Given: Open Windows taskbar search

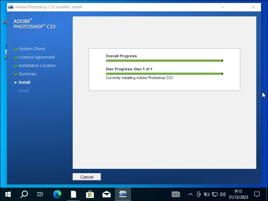Looking at the screenshot, I should coord(24,194).
